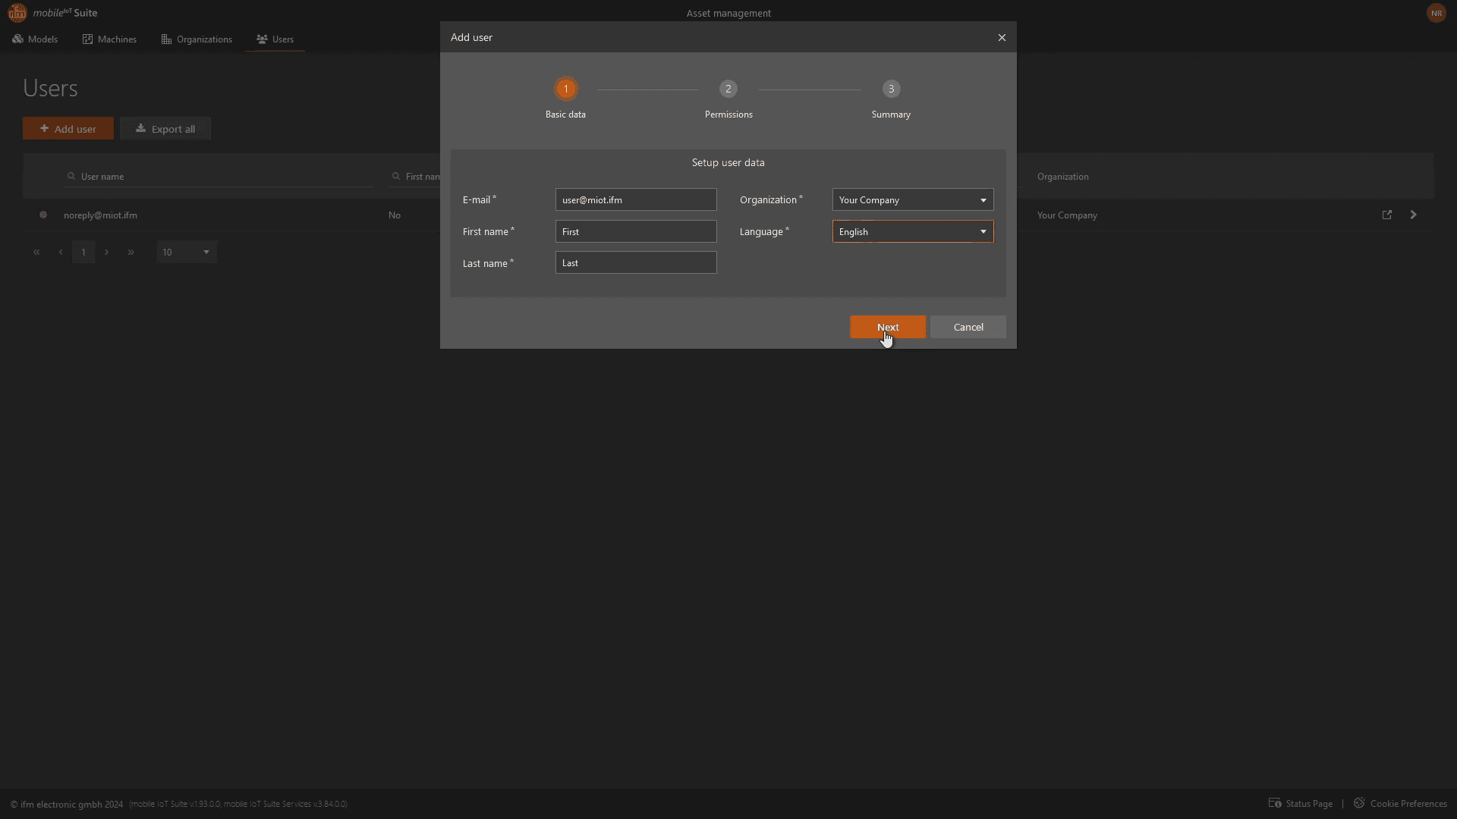The image size is (1457, 819).
Task: Open the Organization dropdown
Action: pyautogui.click(x=912, y=199)
